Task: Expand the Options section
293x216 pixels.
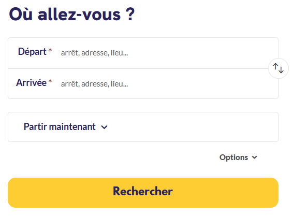Action: coord(238,157)
